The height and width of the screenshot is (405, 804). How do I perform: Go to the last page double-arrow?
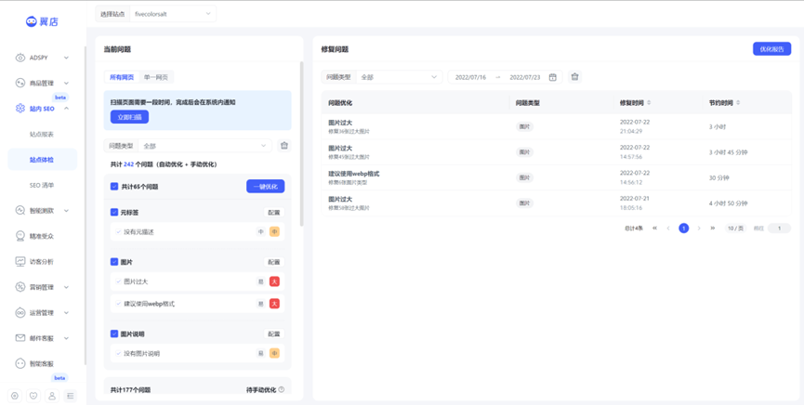[x=713, y=229]
